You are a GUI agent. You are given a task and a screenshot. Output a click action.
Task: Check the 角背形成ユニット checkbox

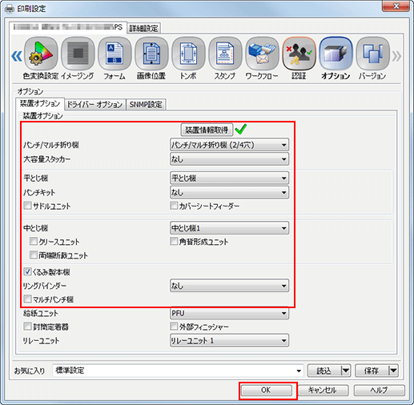tap(174, 242)
